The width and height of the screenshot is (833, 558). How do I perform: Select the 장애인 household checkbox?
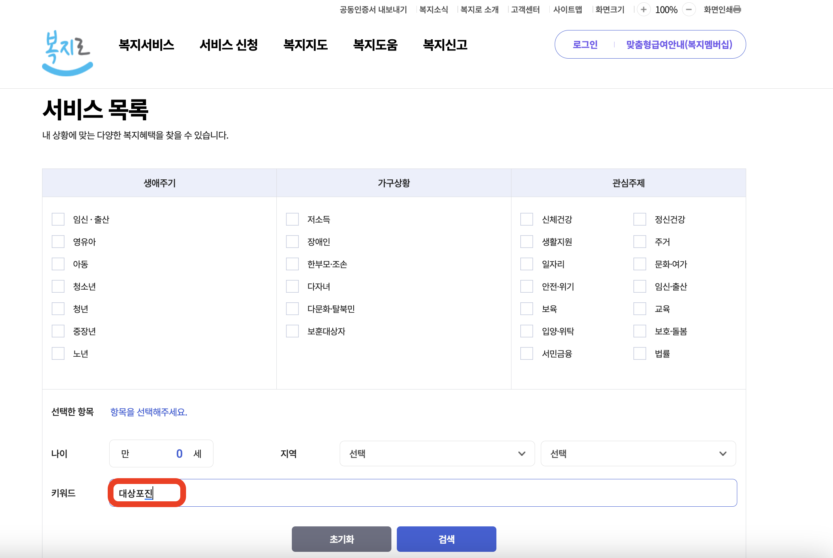(x=293, y=241)
